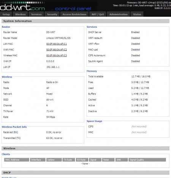Click the Sputnik Agent 'Disabled' status
Viewport: 171px width, 178px height.
(x=136, y=61)
